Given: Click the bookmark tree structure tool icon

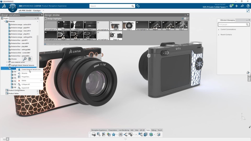Looking at the screenshot, I should (141, 135).
